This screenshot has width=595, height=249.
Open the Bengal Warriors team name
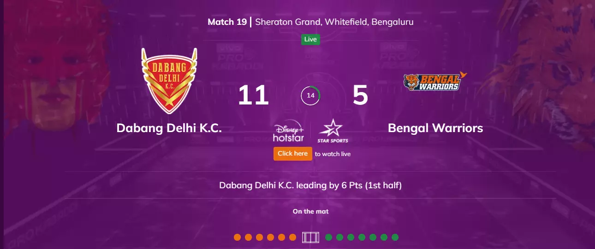[x=435, y=128]
